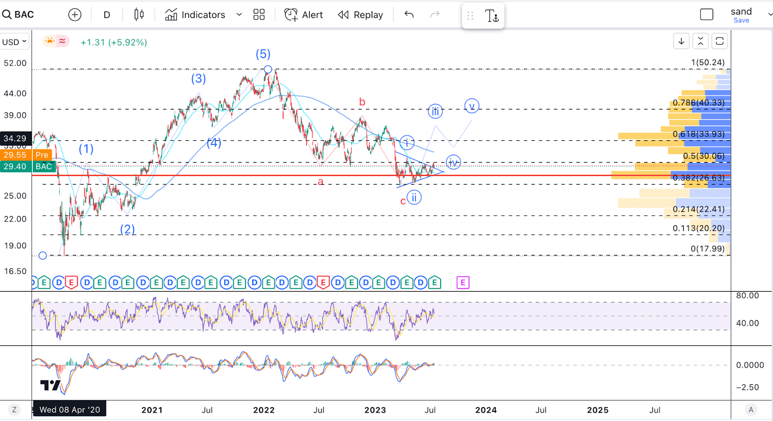773x421 pixels.
Task: Create an Alert
Action: tap(303, 15)
